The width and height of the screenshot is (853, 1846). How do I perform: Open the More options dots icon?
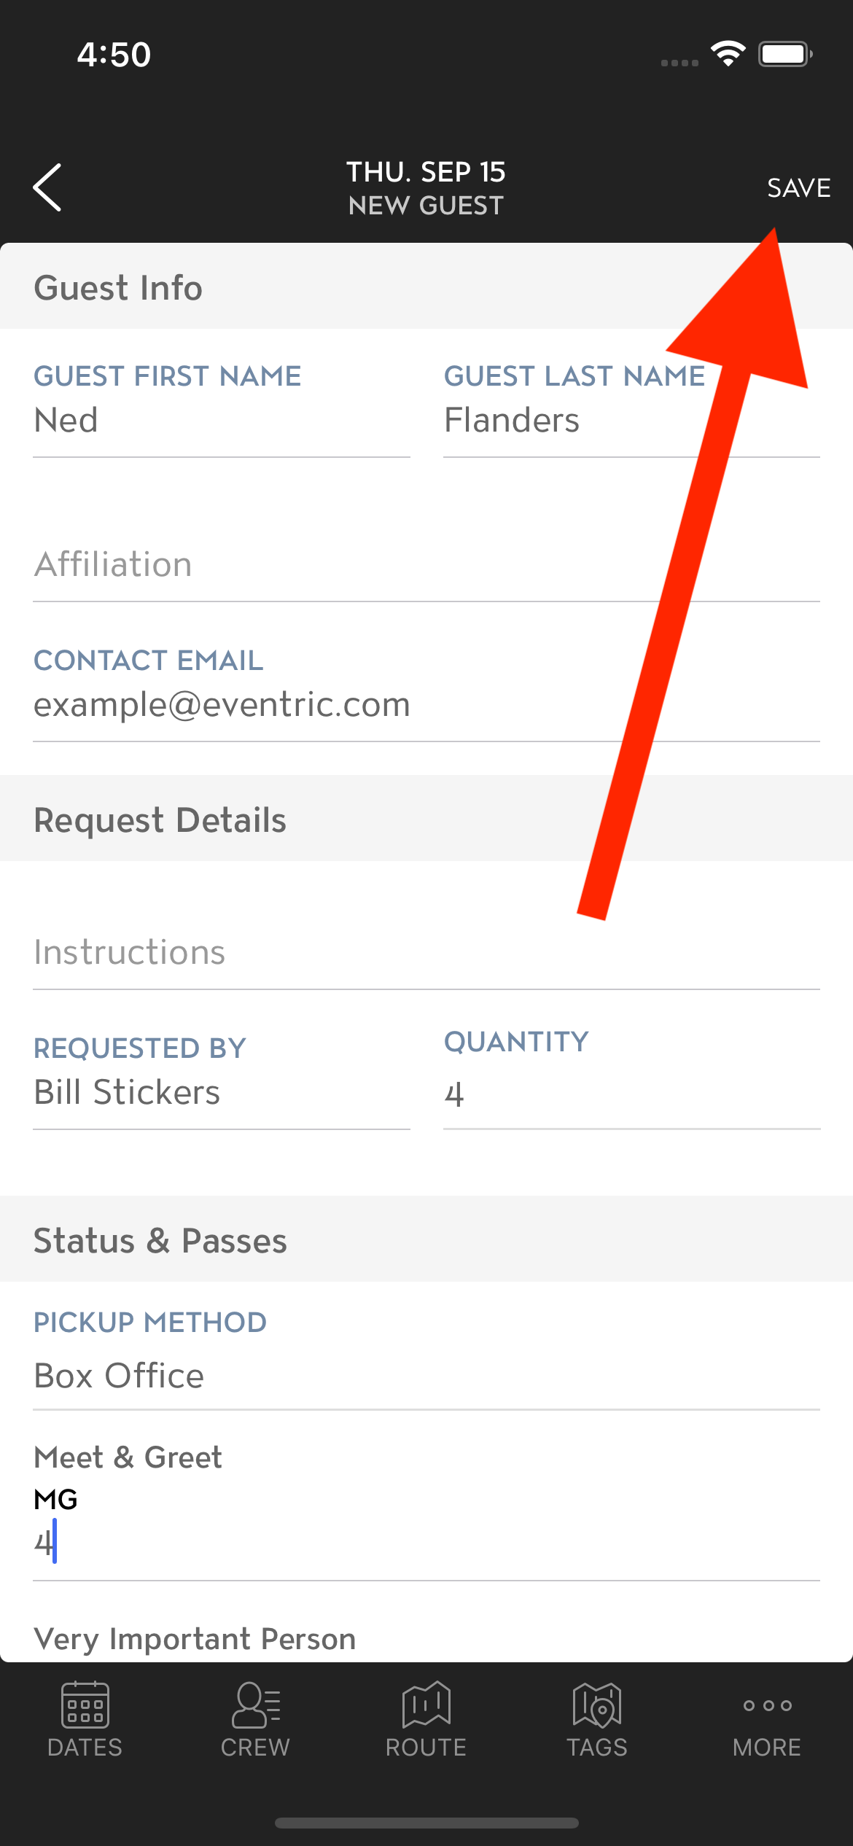click(x=768, y=1705)
